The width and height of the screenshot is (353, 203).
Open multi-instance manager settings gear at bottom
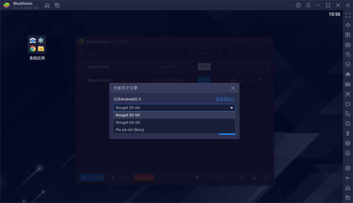point(267,177)
